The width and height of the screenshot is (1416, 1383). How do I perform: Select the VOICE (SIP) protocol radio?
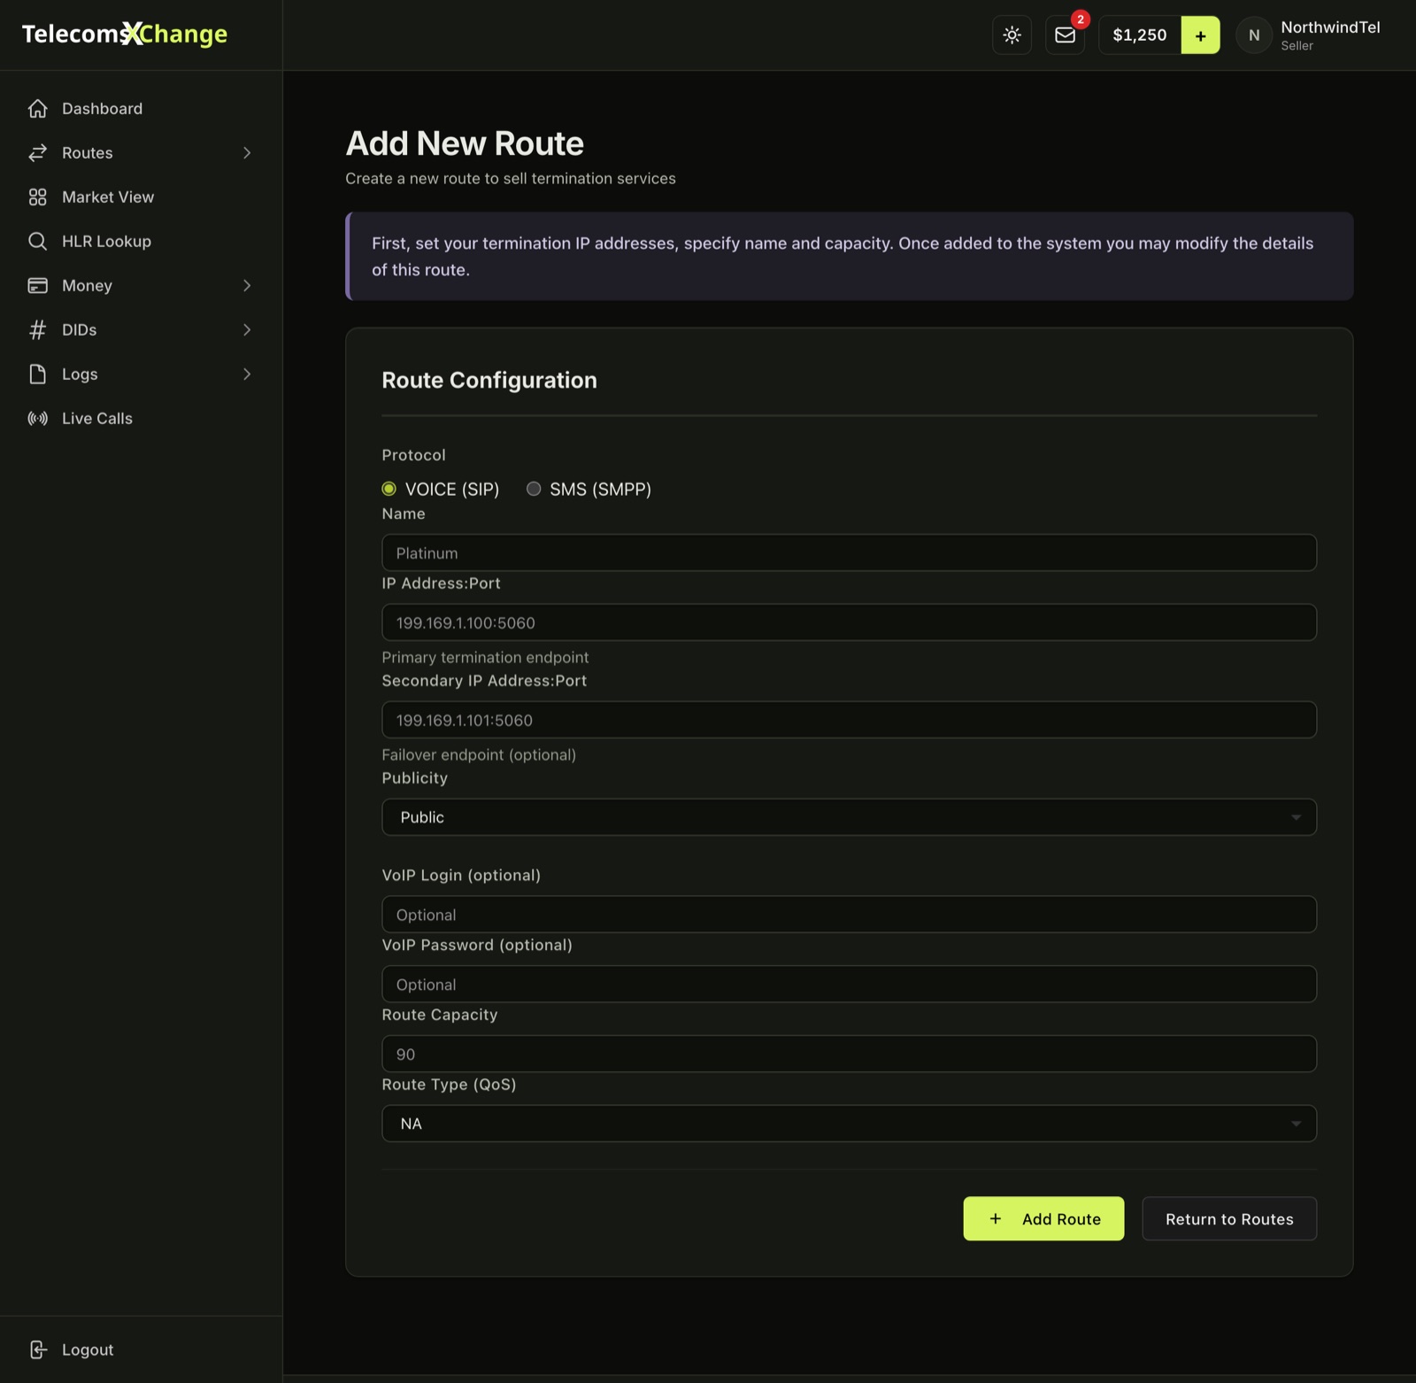pyautogui.click(x=389, y=489)
